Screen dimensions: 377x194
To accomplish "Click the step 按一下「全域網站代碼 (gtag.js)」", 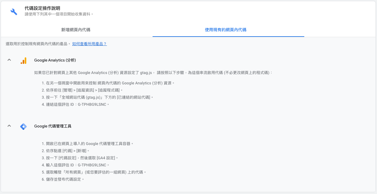I will point(98,97).
